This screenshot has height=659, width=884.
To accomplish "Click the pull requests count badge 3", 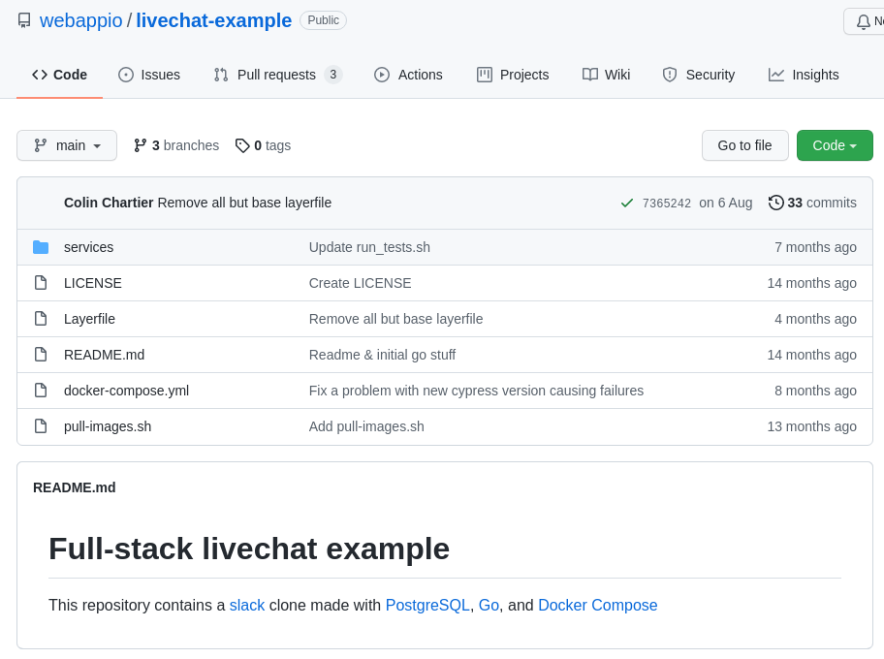I will click(333, 75).
